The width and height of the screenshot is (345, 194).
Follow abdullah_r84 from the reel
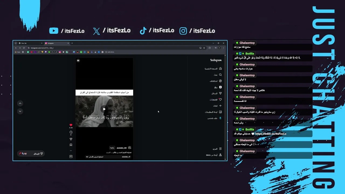[x=112, y=148]
